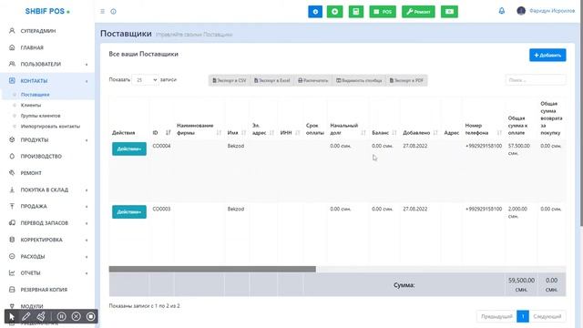
Task: Click the wrench icon beside Ремонт sidebar item
Action: coord(12,172)
